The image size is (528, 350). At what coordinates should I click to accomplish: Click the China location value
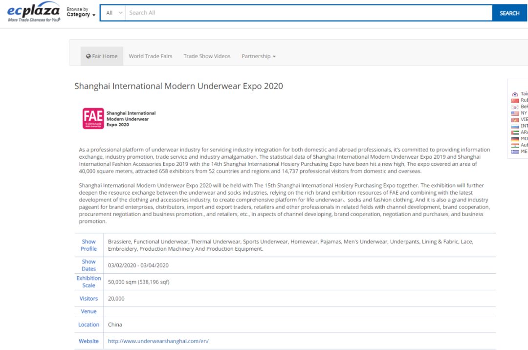tap(115, 325)
